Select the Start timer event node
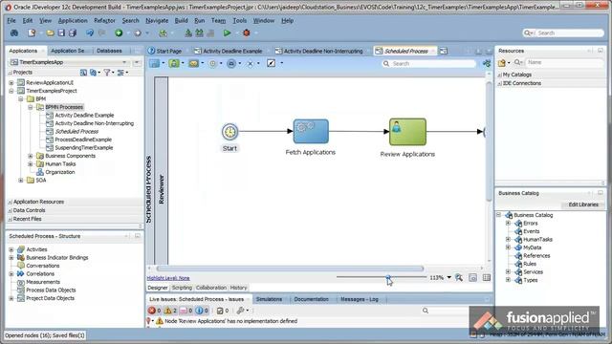612x344 pixels. coord(229,132)
